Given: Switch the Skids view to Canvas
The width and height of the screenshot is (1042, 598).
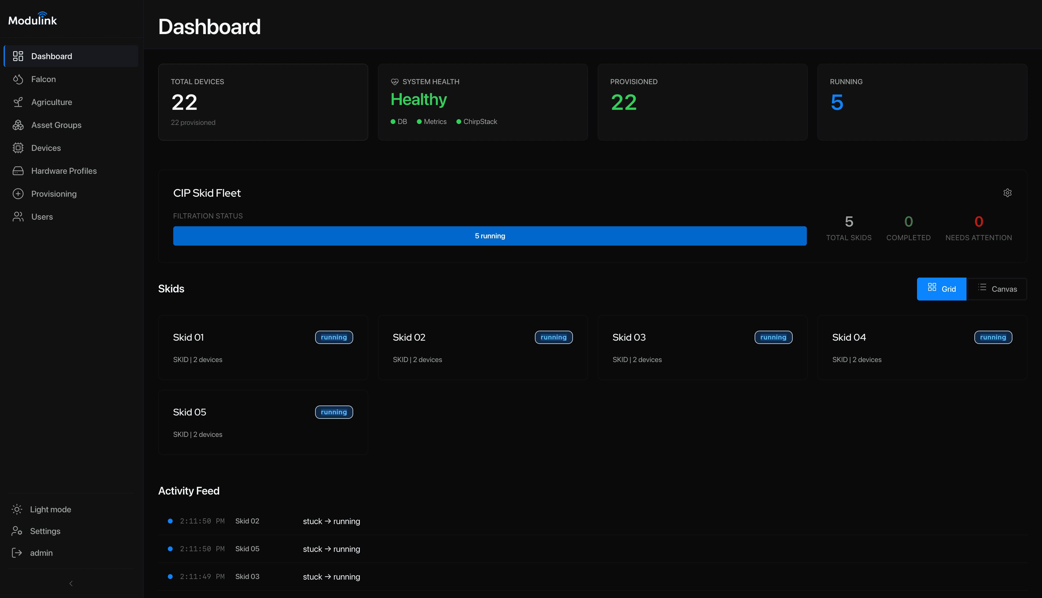Looking at the screenshot, I should [998, 289].
